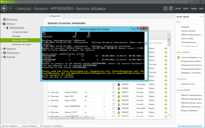Viewport: 205px width, 128px height.
Task: Tick the checkbox for WKS099
Action: (114, 108)
